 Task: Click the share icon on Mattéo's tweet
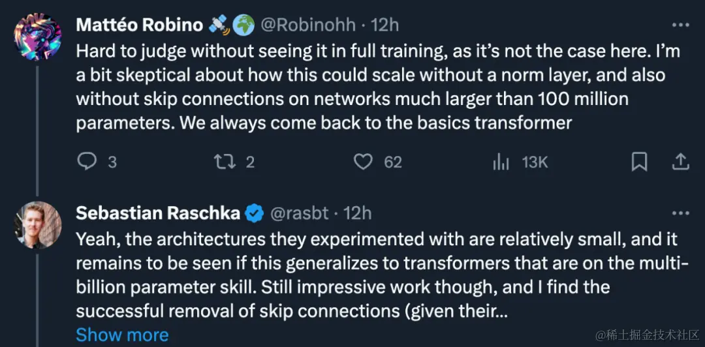pyautogui.click(x=680, y=161)
